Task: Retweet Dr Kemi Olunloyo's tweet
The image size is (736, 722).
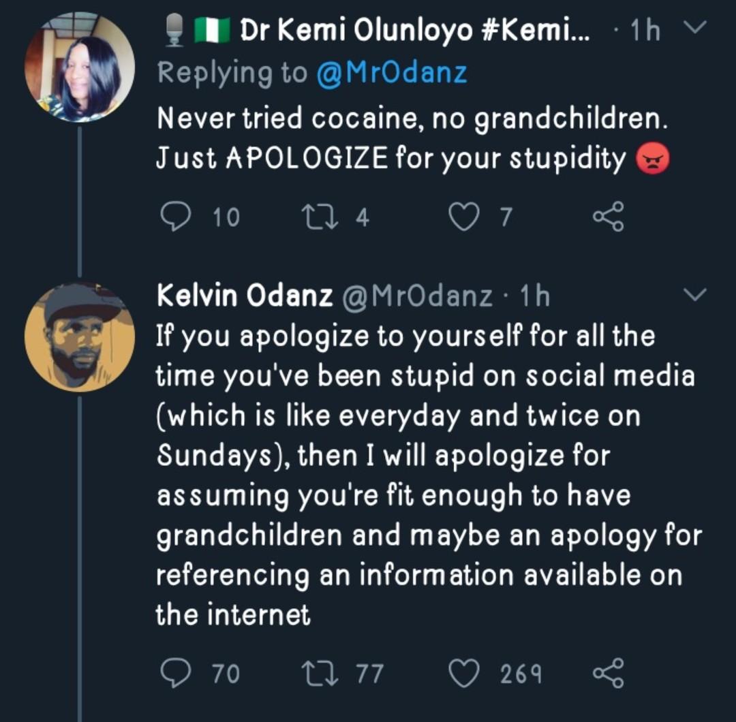Action: click(x=316, y=217)
